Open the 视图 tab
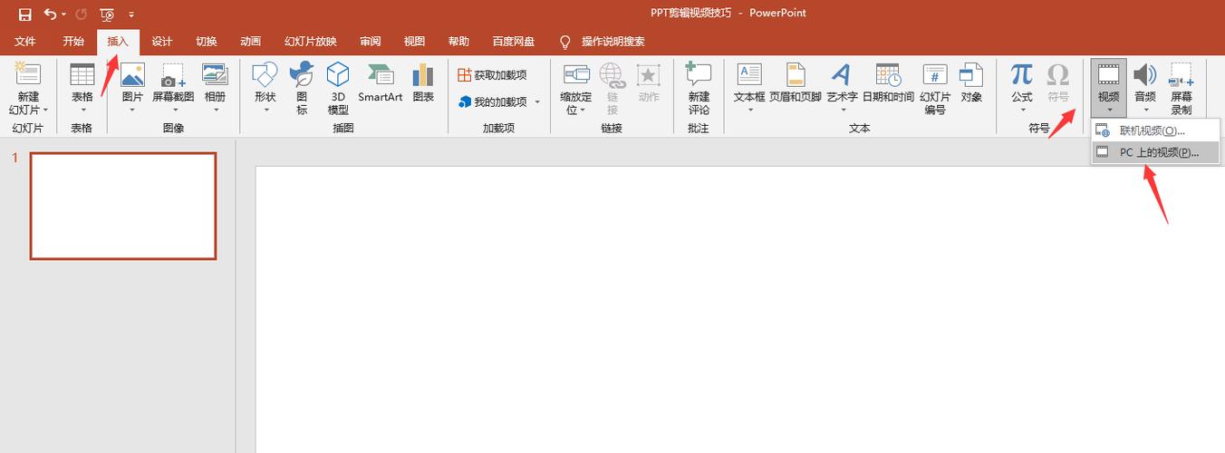The height and width of the screenshot is (453, 1225). [x=414, y=42]
